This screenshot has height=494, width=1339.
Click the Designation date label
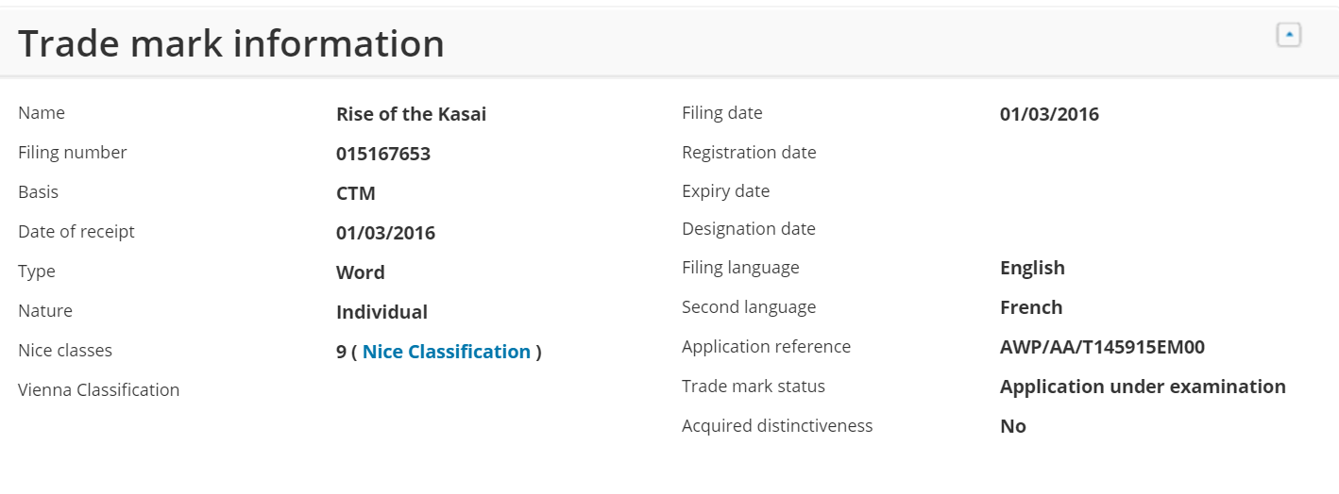coord(749,228)
